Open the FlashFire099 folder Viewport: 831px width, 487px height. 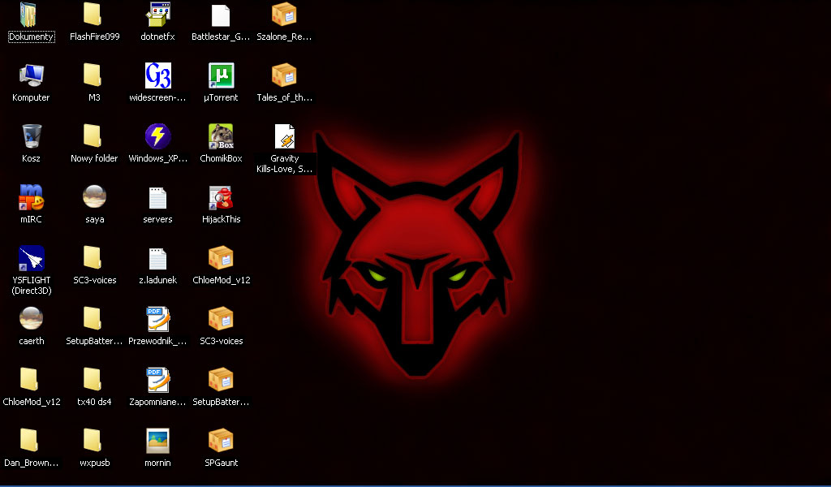point(94,15)
